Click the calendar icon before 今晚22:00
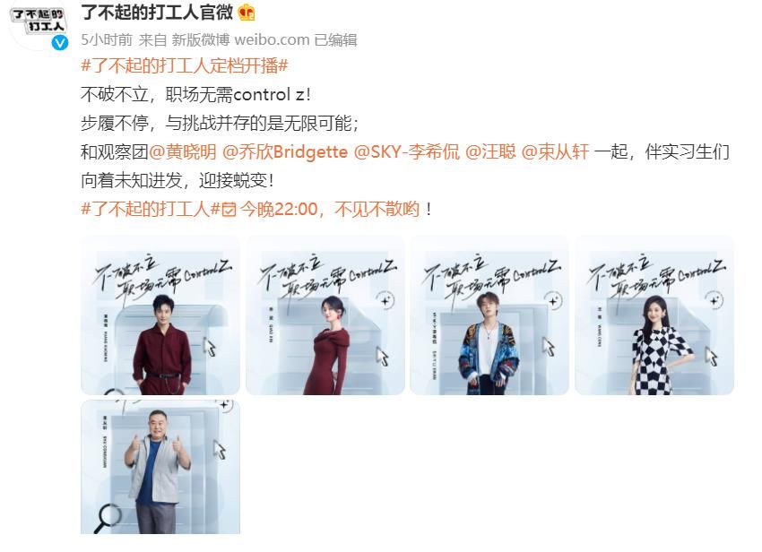The width and height of the screenshot is (762, 552). [x=229, y=210]
